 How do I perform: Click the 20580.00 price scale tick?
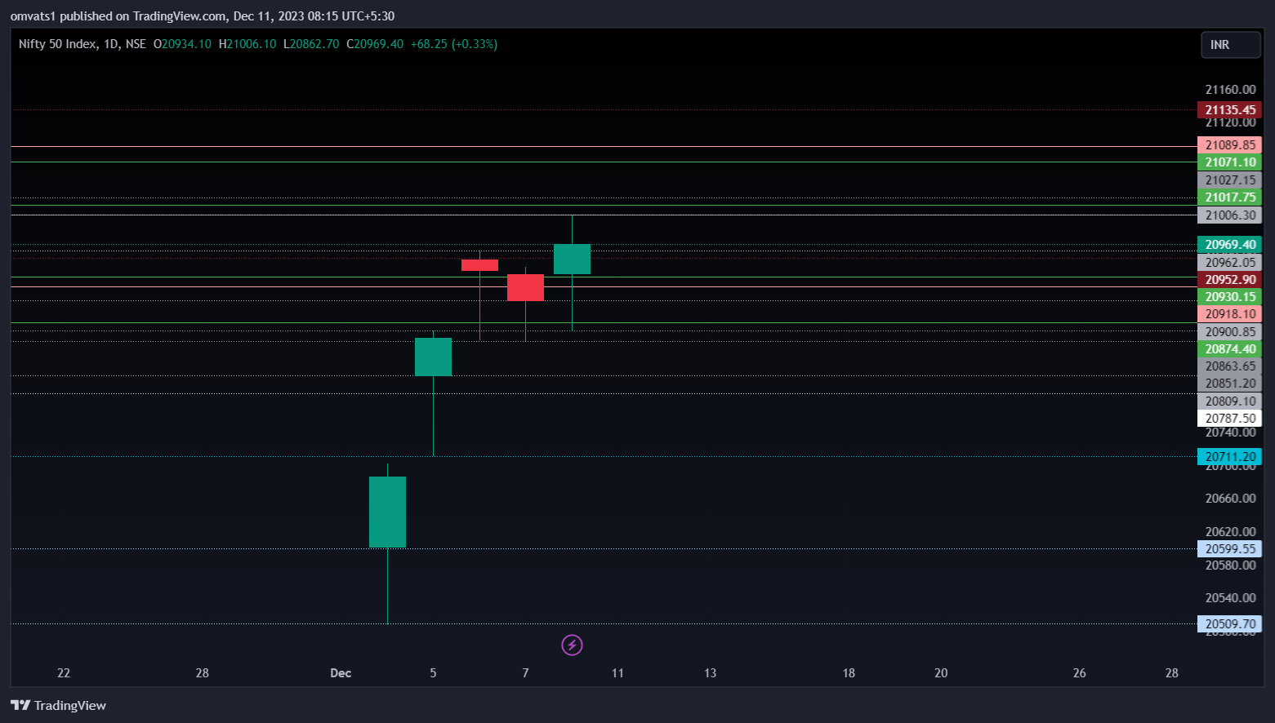click(1230, 566)
